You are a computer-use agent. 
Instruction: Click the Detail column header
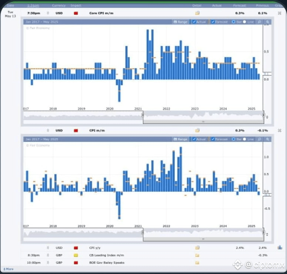[197, 6]
